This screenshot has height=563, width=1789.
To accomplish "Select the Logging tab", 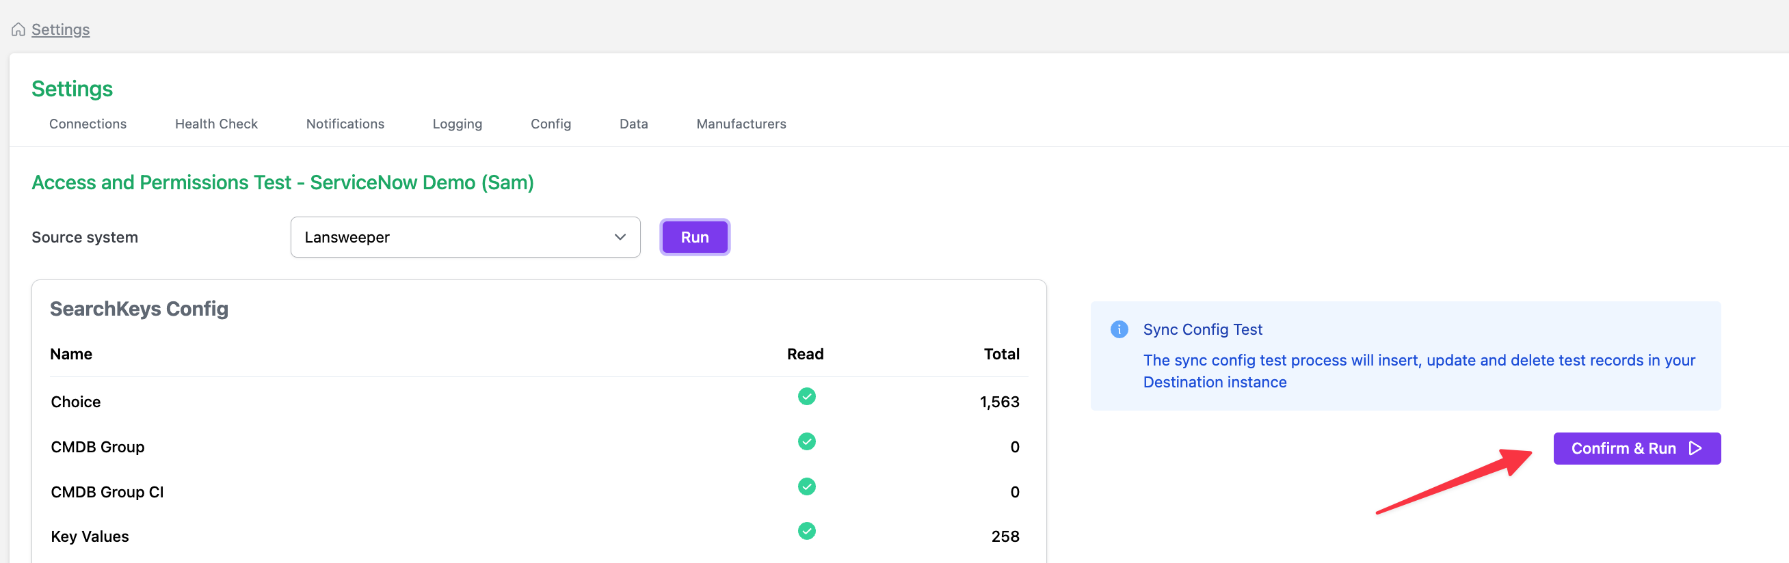I will (457, 124).
